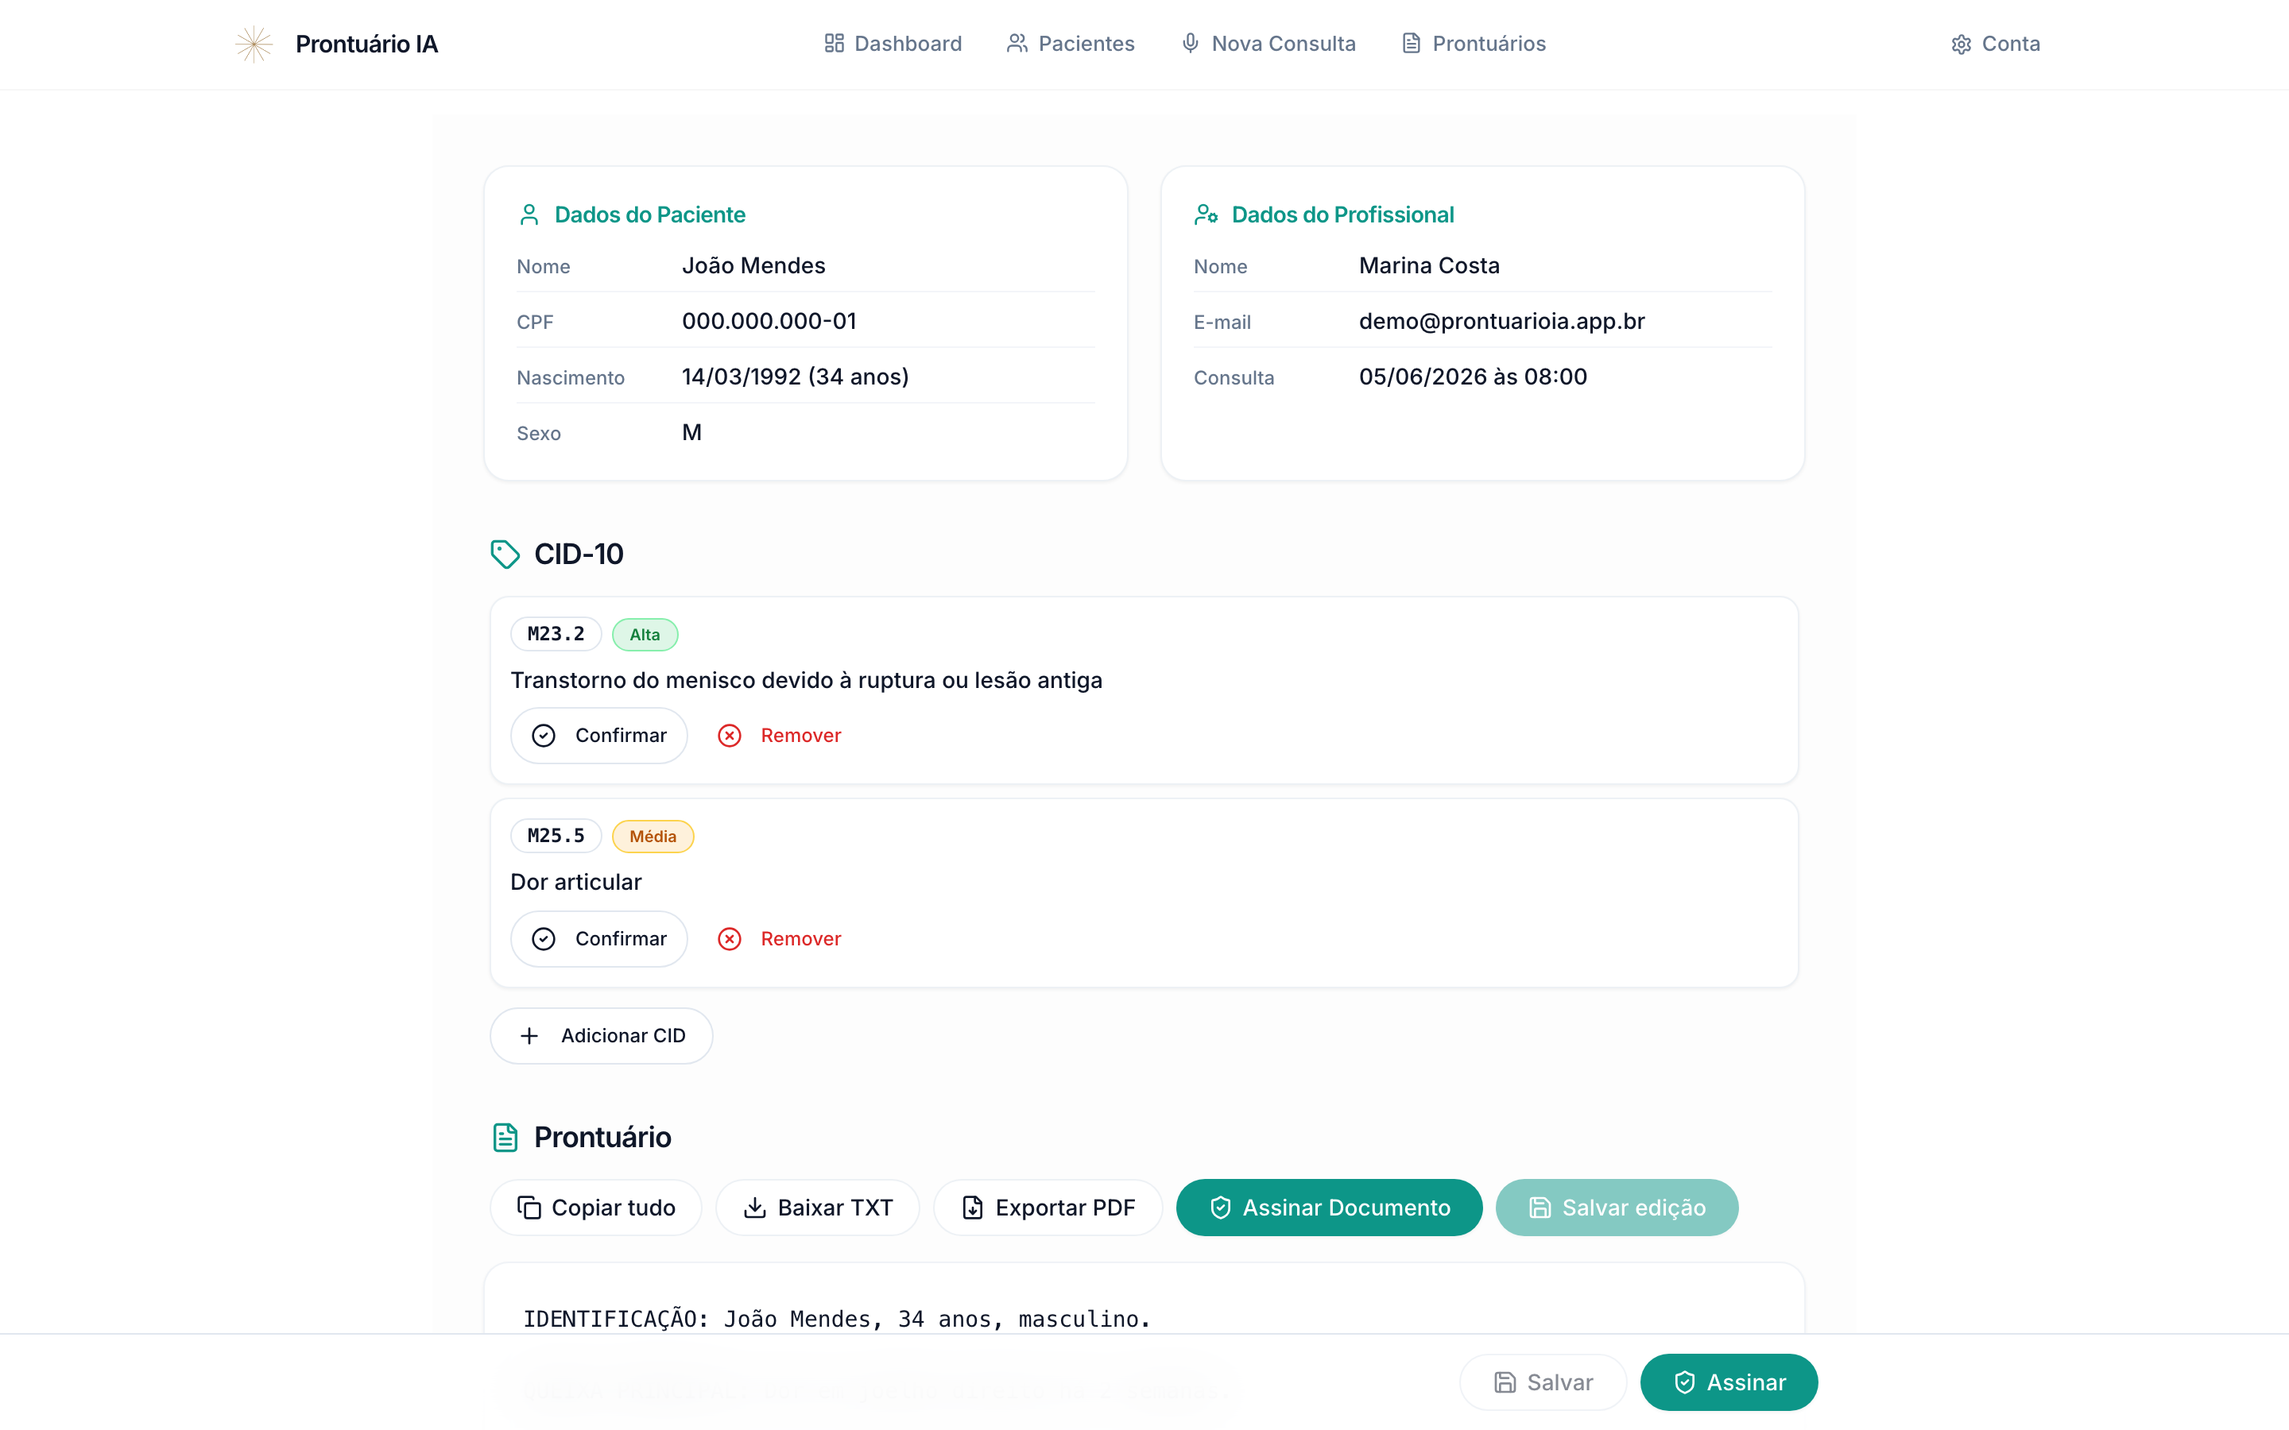Copy the entire prontuário text

point(596,1208)
